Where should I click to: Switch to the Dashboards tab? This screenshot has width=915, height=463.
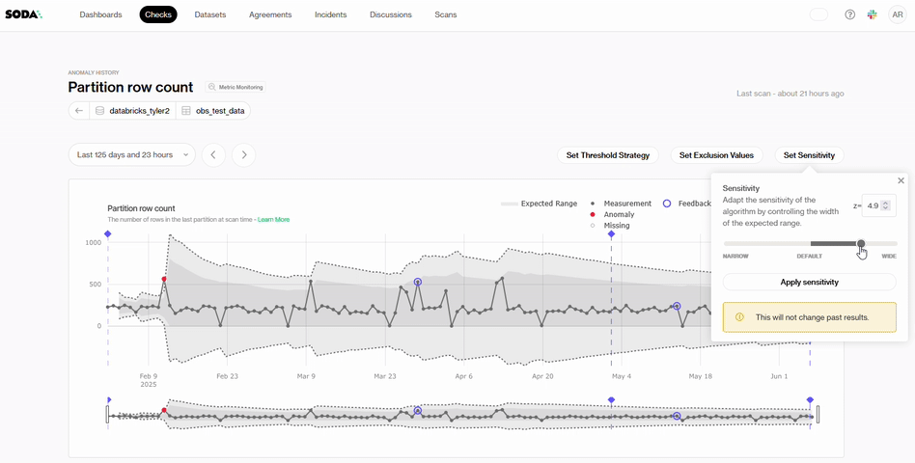[x=100, y=14]
